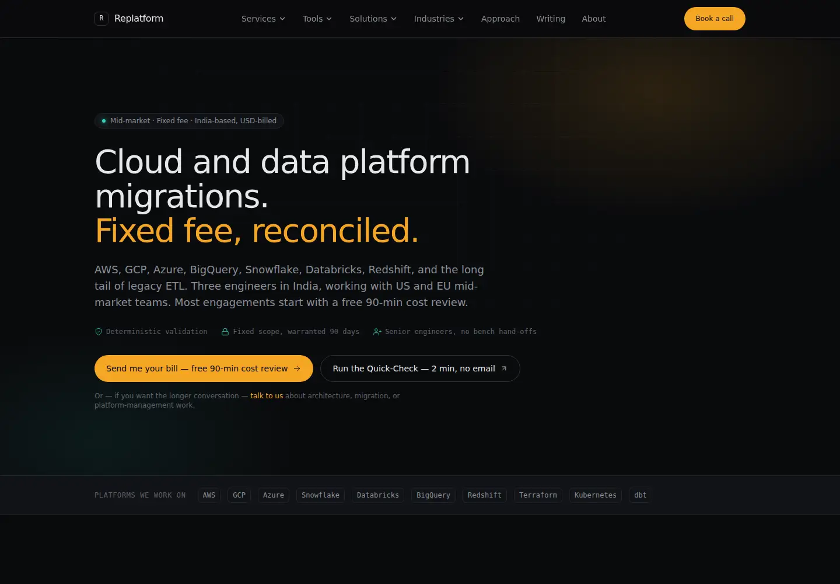Click the BigQuery platform tag
Image resolution: width=840 pixels, height=584 pixels.
point(433,495)
